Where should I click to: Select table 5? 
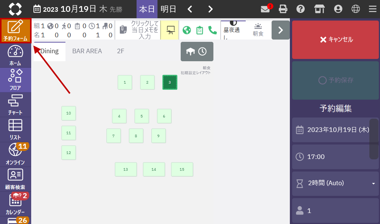tap(142, 116)
